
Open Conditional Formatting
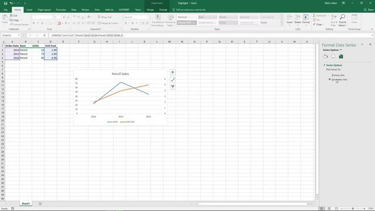point(157,21)
